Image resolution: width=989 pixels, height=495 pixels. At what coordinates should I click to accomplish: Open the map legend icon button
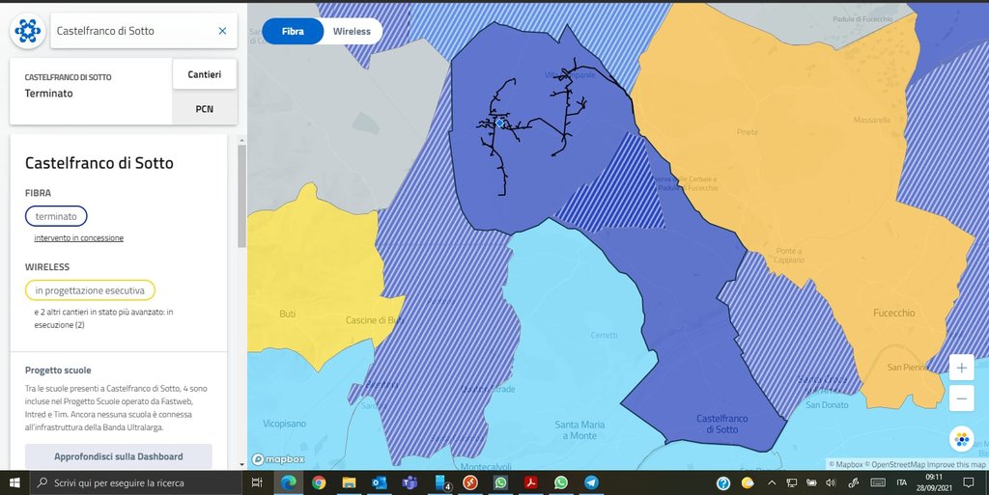pyautogui.click(x=961, y=439)
